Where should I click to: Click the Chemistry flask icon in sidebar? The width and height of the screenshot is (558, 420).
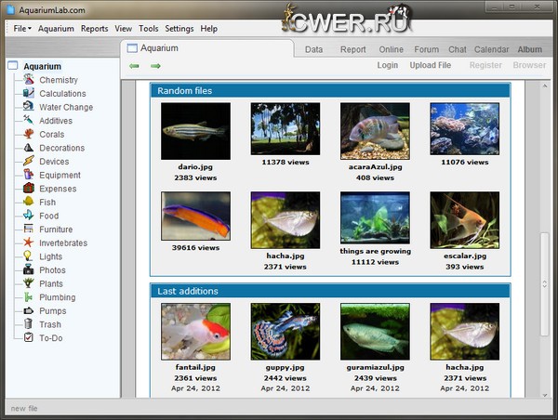[x=29, y=80]
